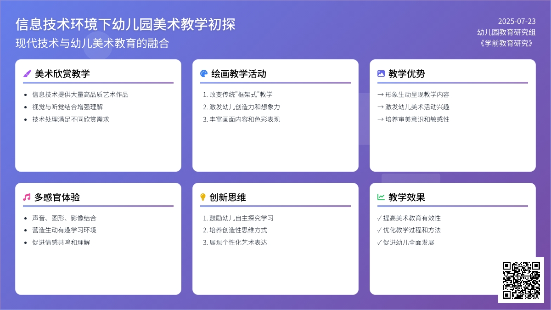Click the music note icon beside 多感官体验

(x=27, y=197)
